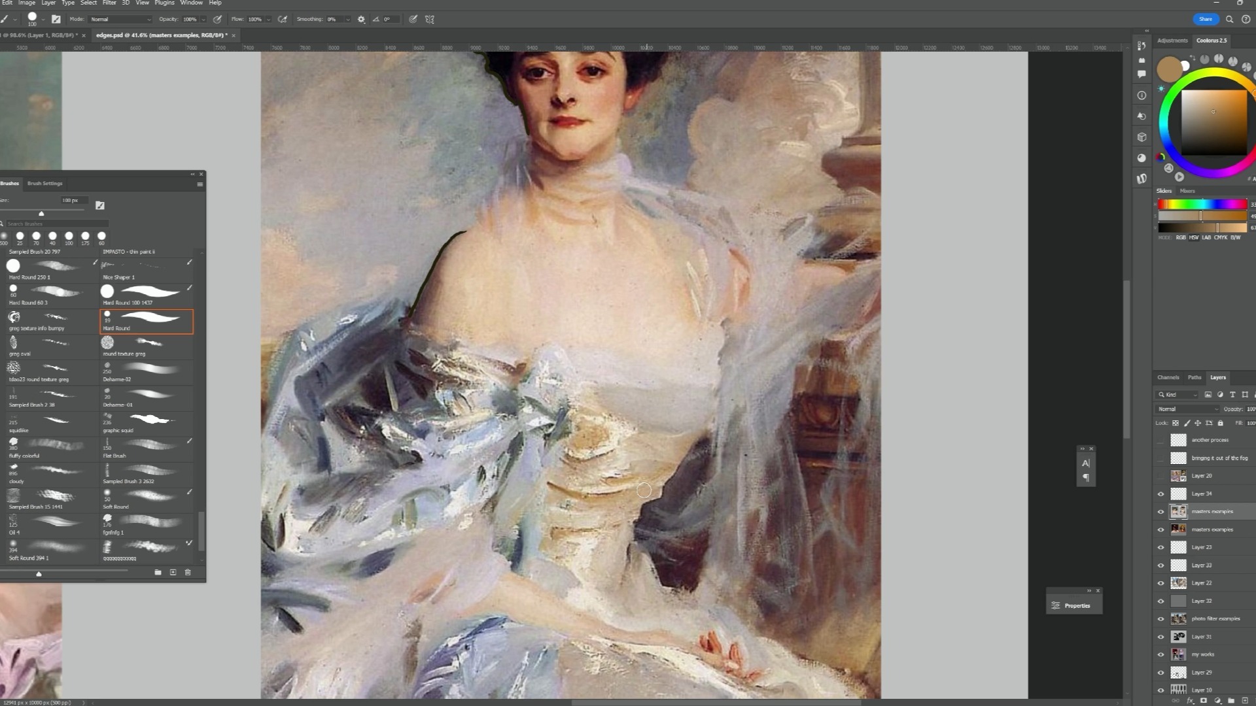Filter layers by type layers (T) icon

(1232, 395)
